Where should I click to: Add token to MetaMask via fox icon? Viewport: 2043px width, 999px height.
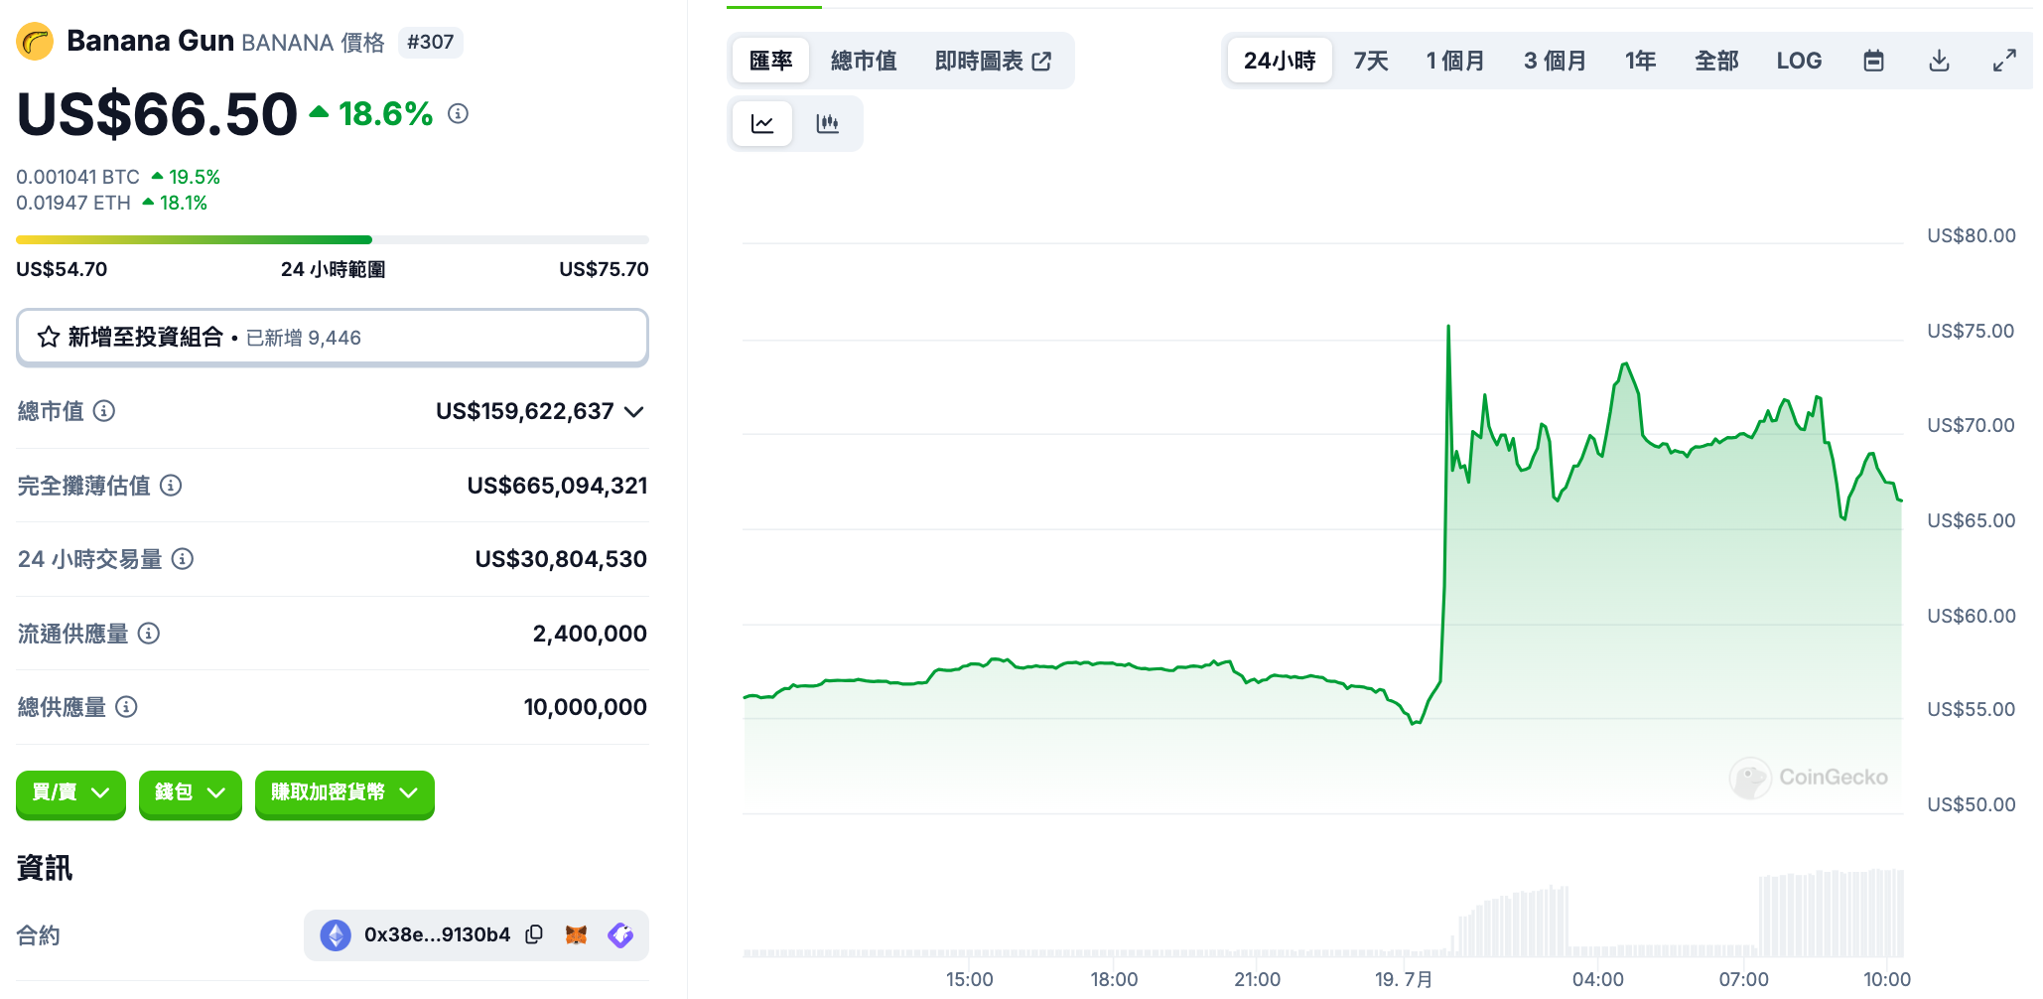coord(578,934)
